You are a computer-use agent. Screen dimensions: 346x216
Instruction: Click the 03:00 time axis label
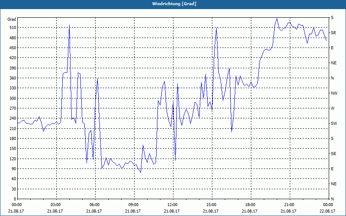click(x=55, y=204)
